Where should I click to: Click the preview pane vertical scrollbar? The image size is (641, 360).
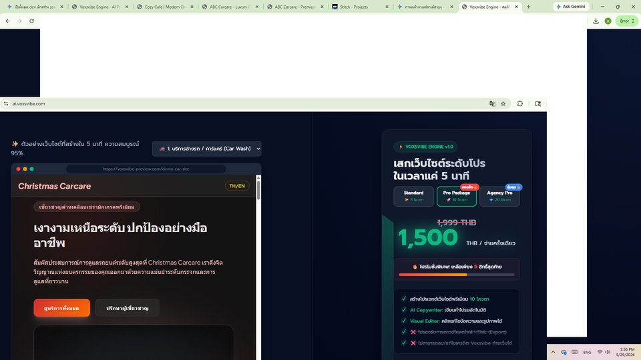pos(258,190)
